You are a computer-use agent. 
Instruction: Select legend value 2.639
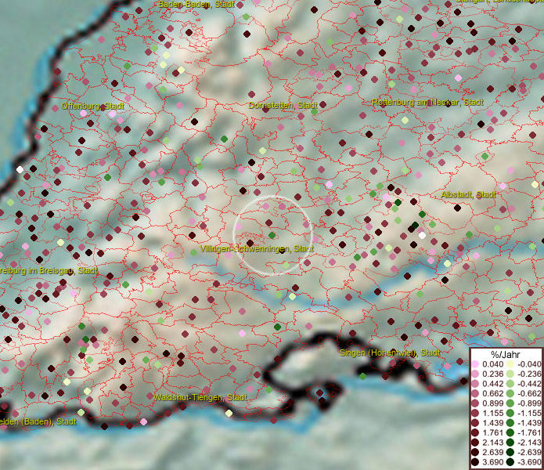(x=492, y=452)
